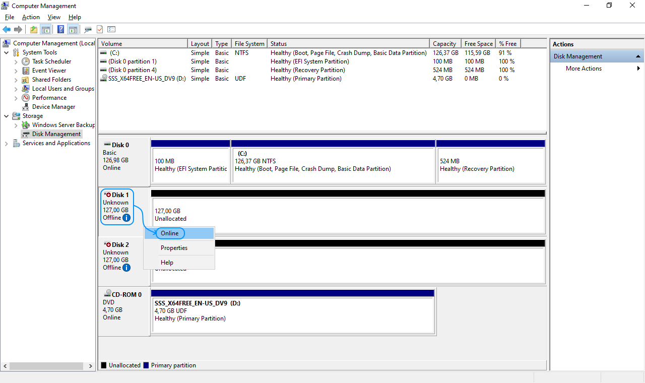The image size is (645, 383).
Task: Select the Performance gauge icon
Action: tap(26, 98)
